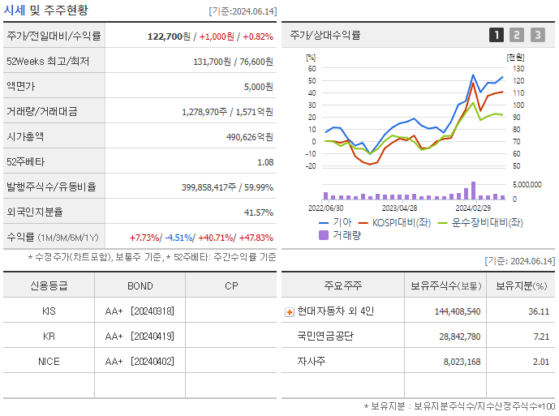This screenshot has height=416, width=559.
Task: Select the 주요주주 column header
Action: click(343, 286)
